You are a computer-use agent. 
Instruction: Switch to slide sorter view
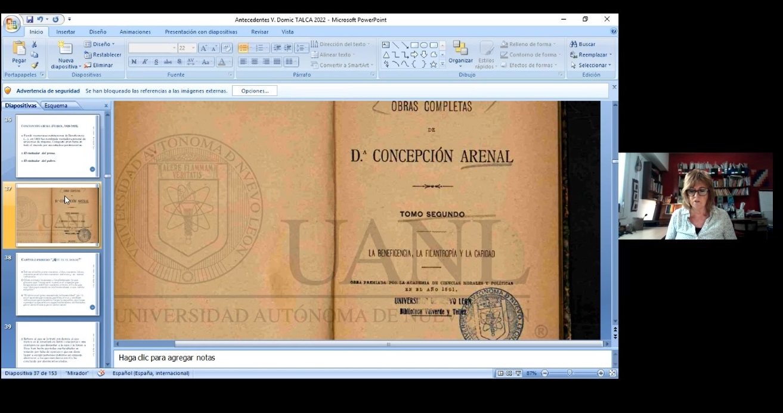pos(509,373)
